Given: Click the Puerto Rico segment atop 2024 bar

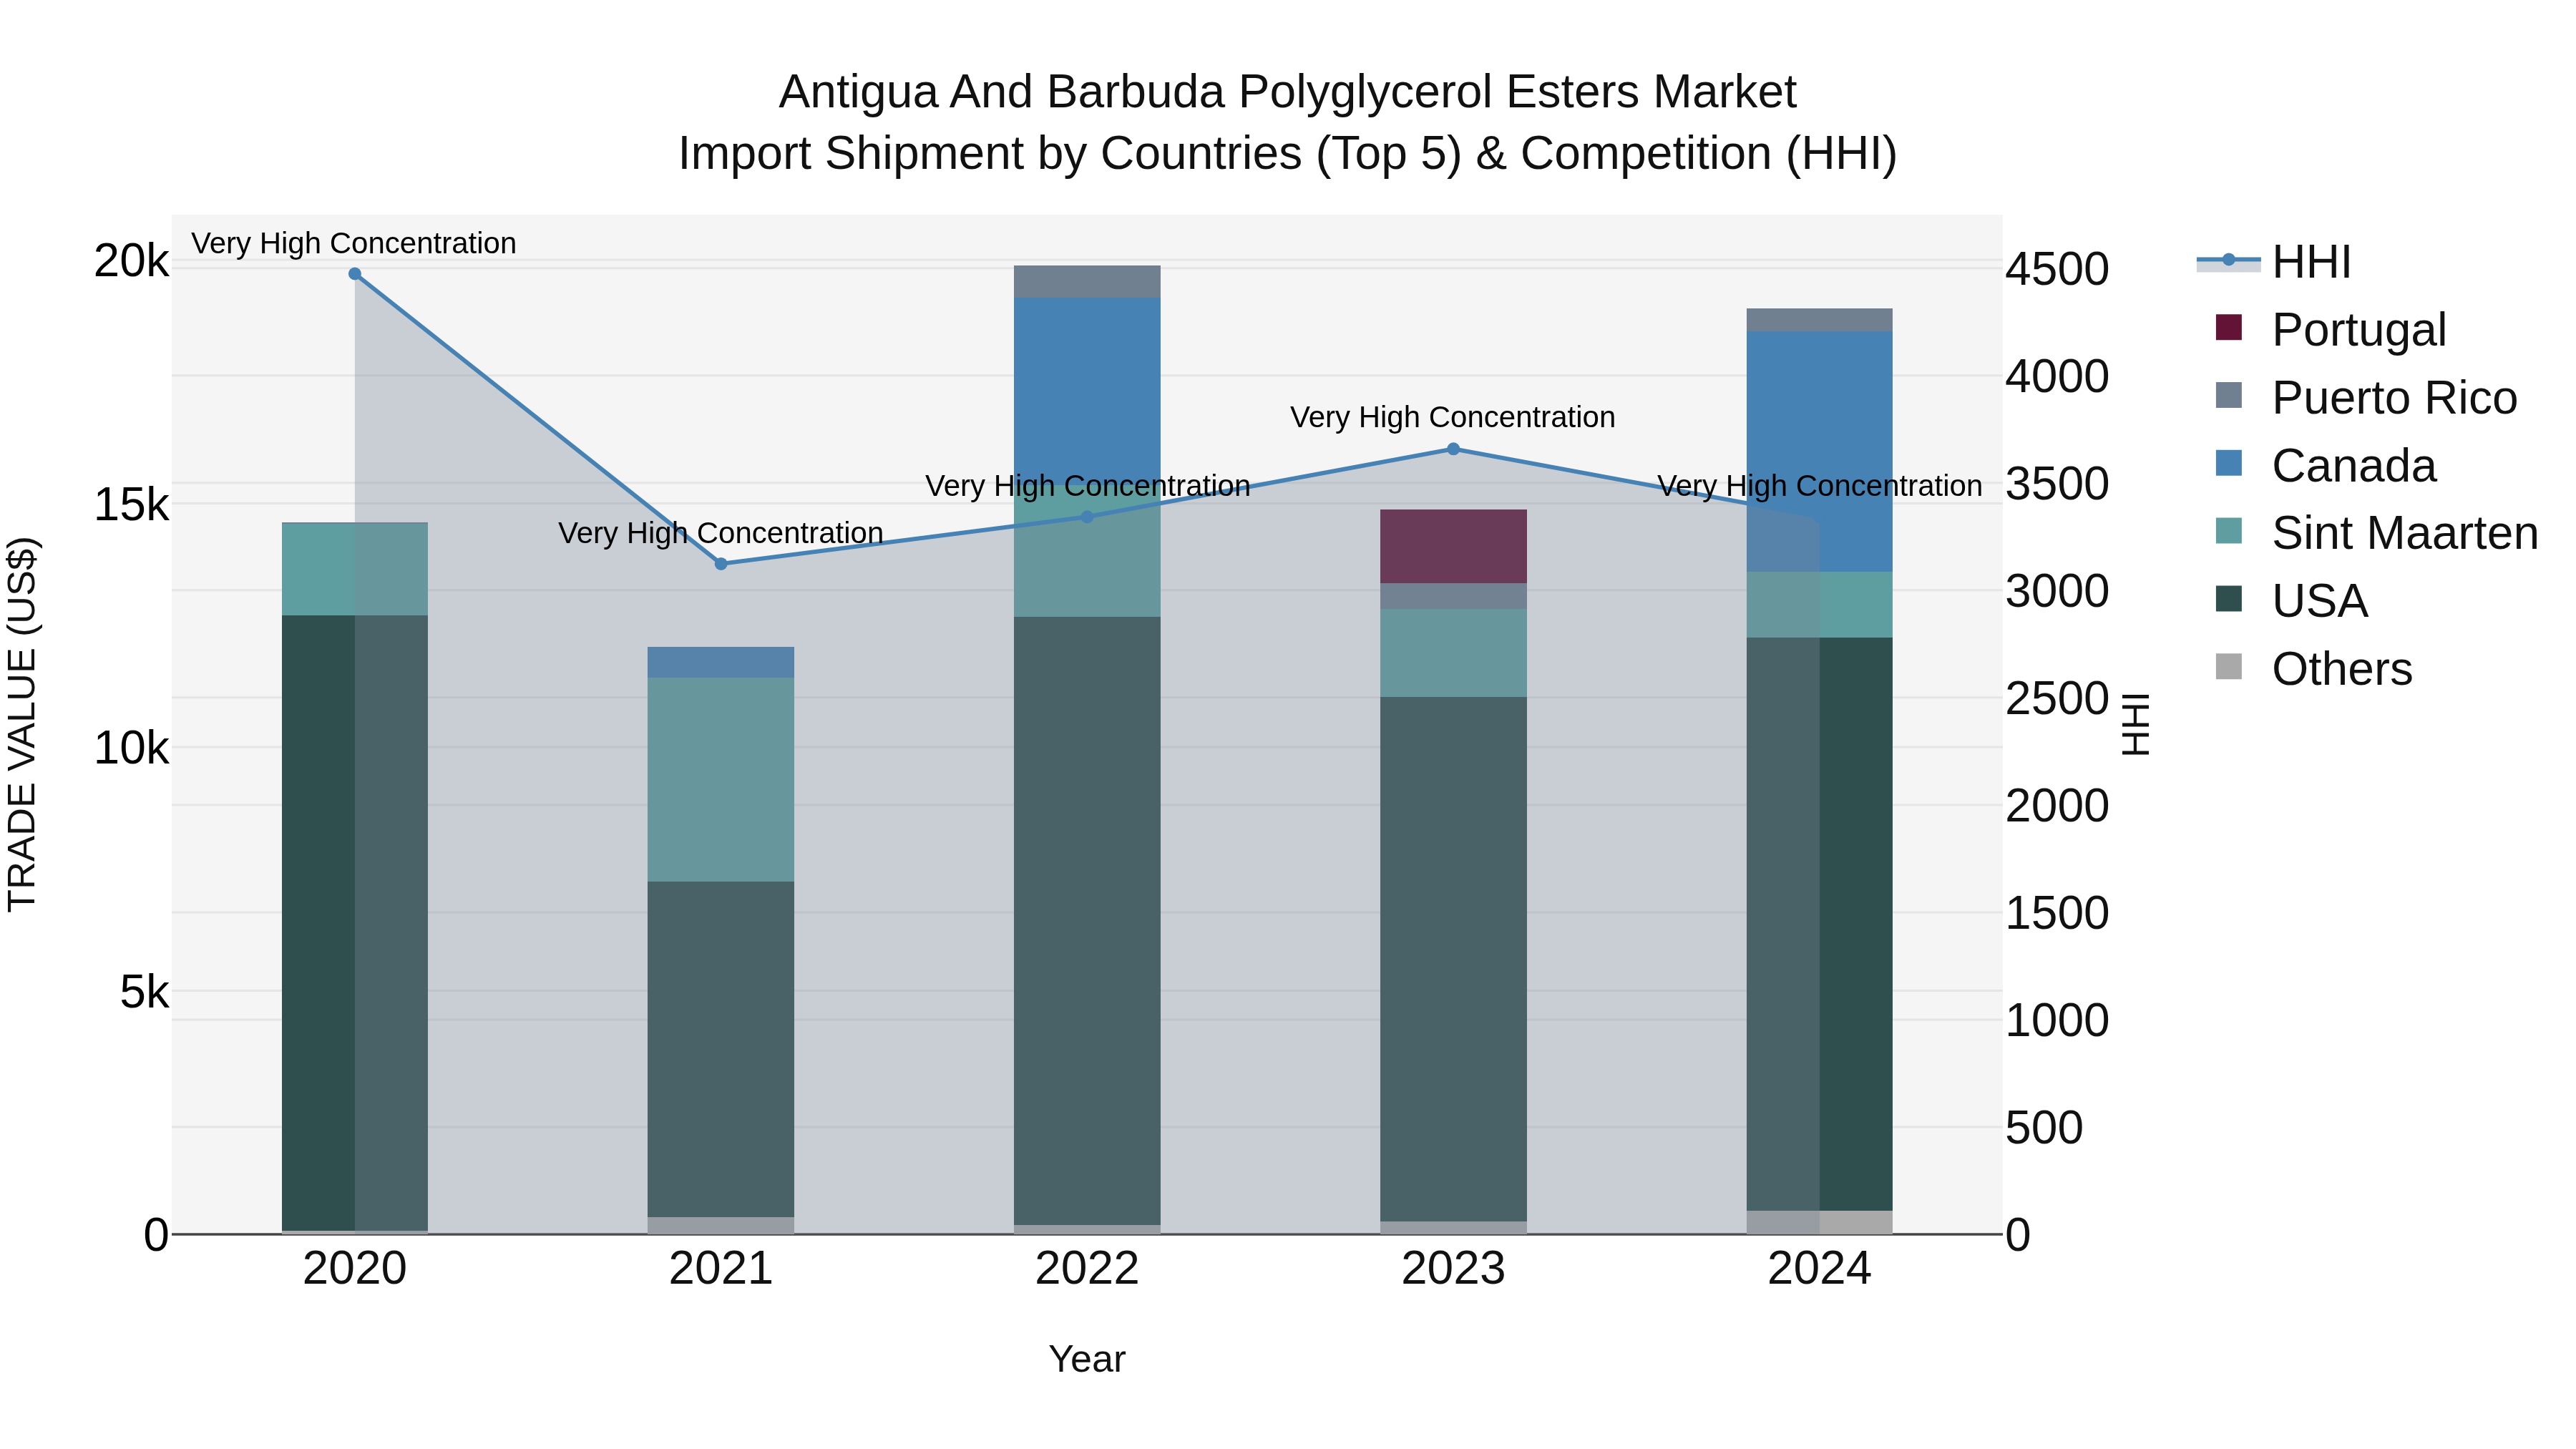Looking at the screenshot, I should point(1820,320).
